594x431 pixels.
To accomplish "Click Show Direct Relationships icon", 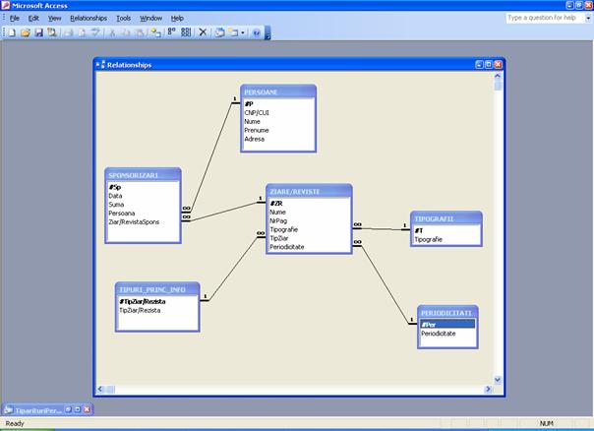I will click(171, 32).
